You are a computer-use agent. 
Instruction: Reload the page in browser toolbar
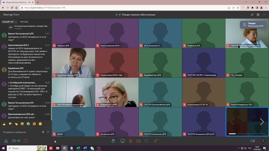(x=12, y=8)
